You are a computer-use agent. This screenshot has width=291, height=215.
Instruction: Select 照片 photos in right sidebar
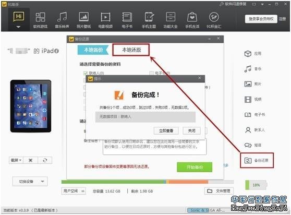click(x=253, y=84)
